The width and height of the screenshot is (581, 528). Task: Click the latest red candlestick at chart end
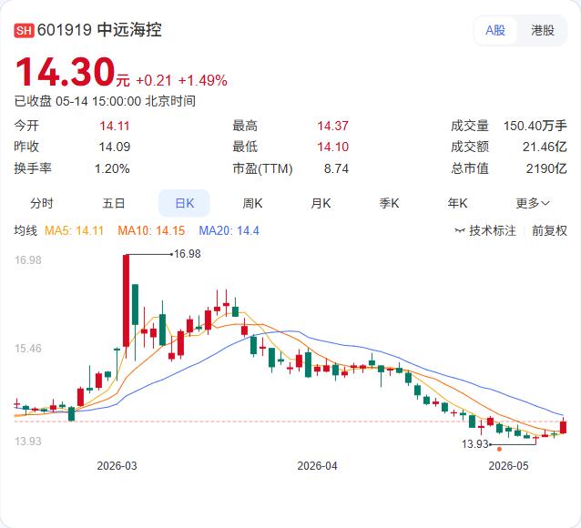pos(563,427)
